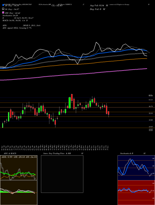Click the 'Intra Day Trading Price & MR' heading
The width and height of the screenshot is (155, 205).
coord(57,153)
